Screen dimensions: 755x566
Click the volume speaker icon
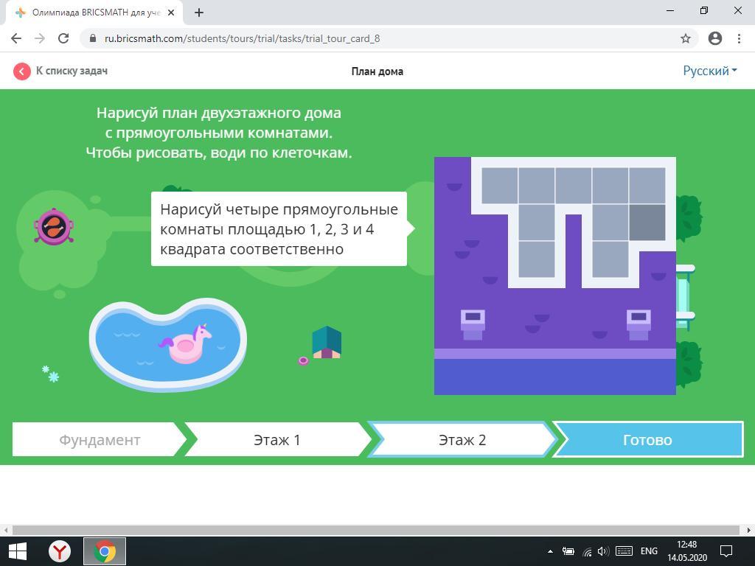pyautogui.click(x=603, y=551)
